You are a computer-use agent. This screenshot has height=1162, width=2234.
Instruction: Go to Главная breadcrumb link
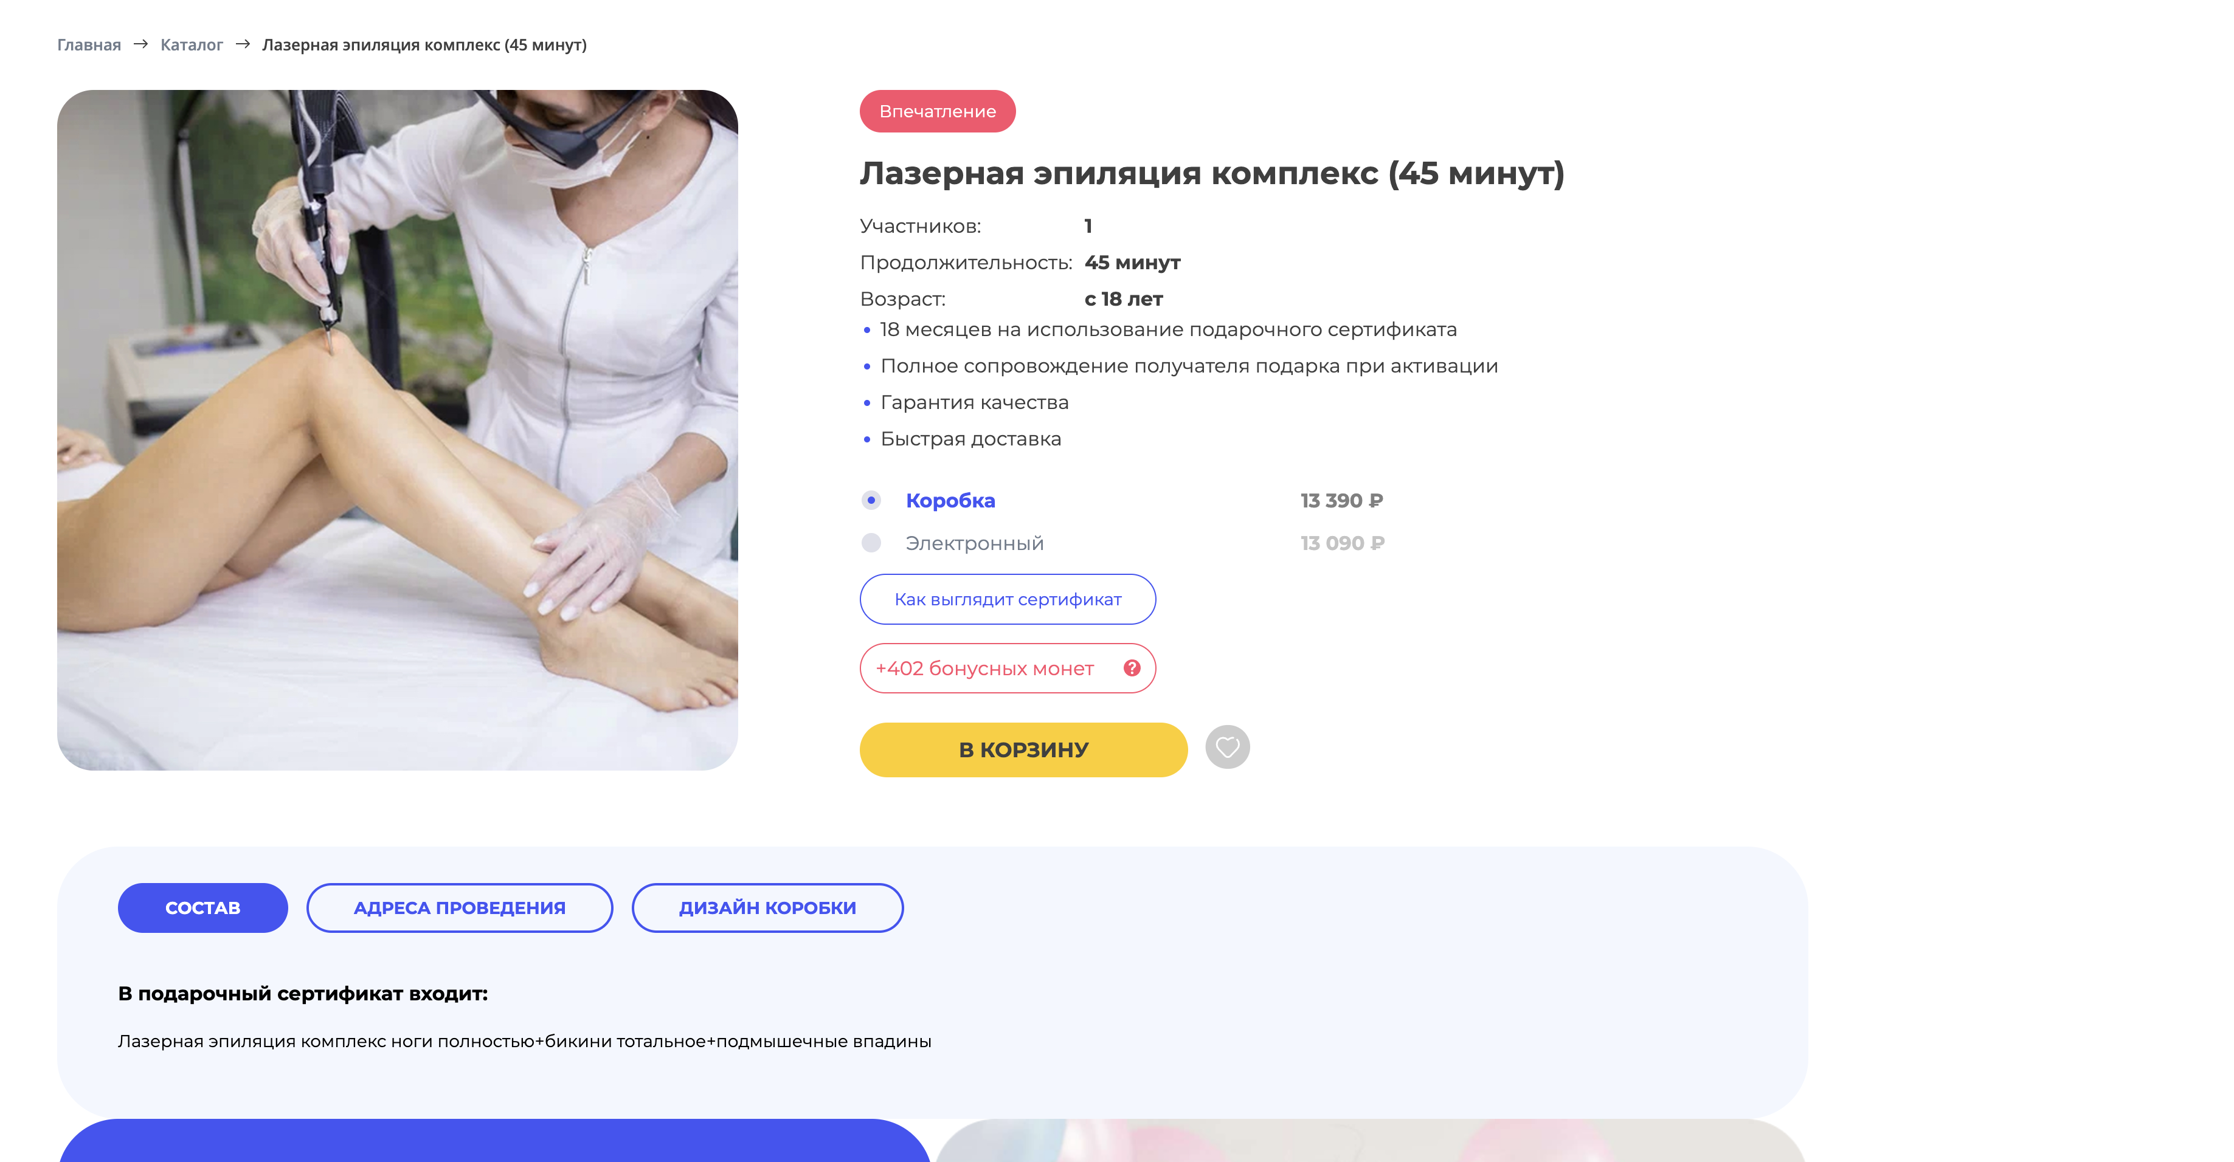point(89,45)
